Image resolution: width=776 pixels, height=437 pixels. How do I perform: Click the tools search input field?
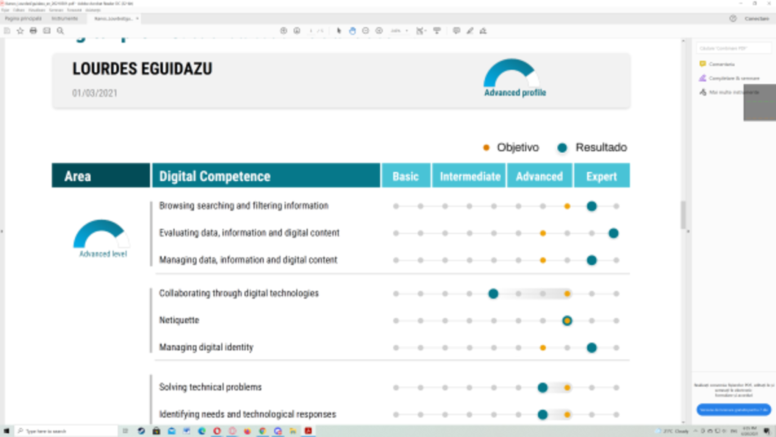coord(733,48)
